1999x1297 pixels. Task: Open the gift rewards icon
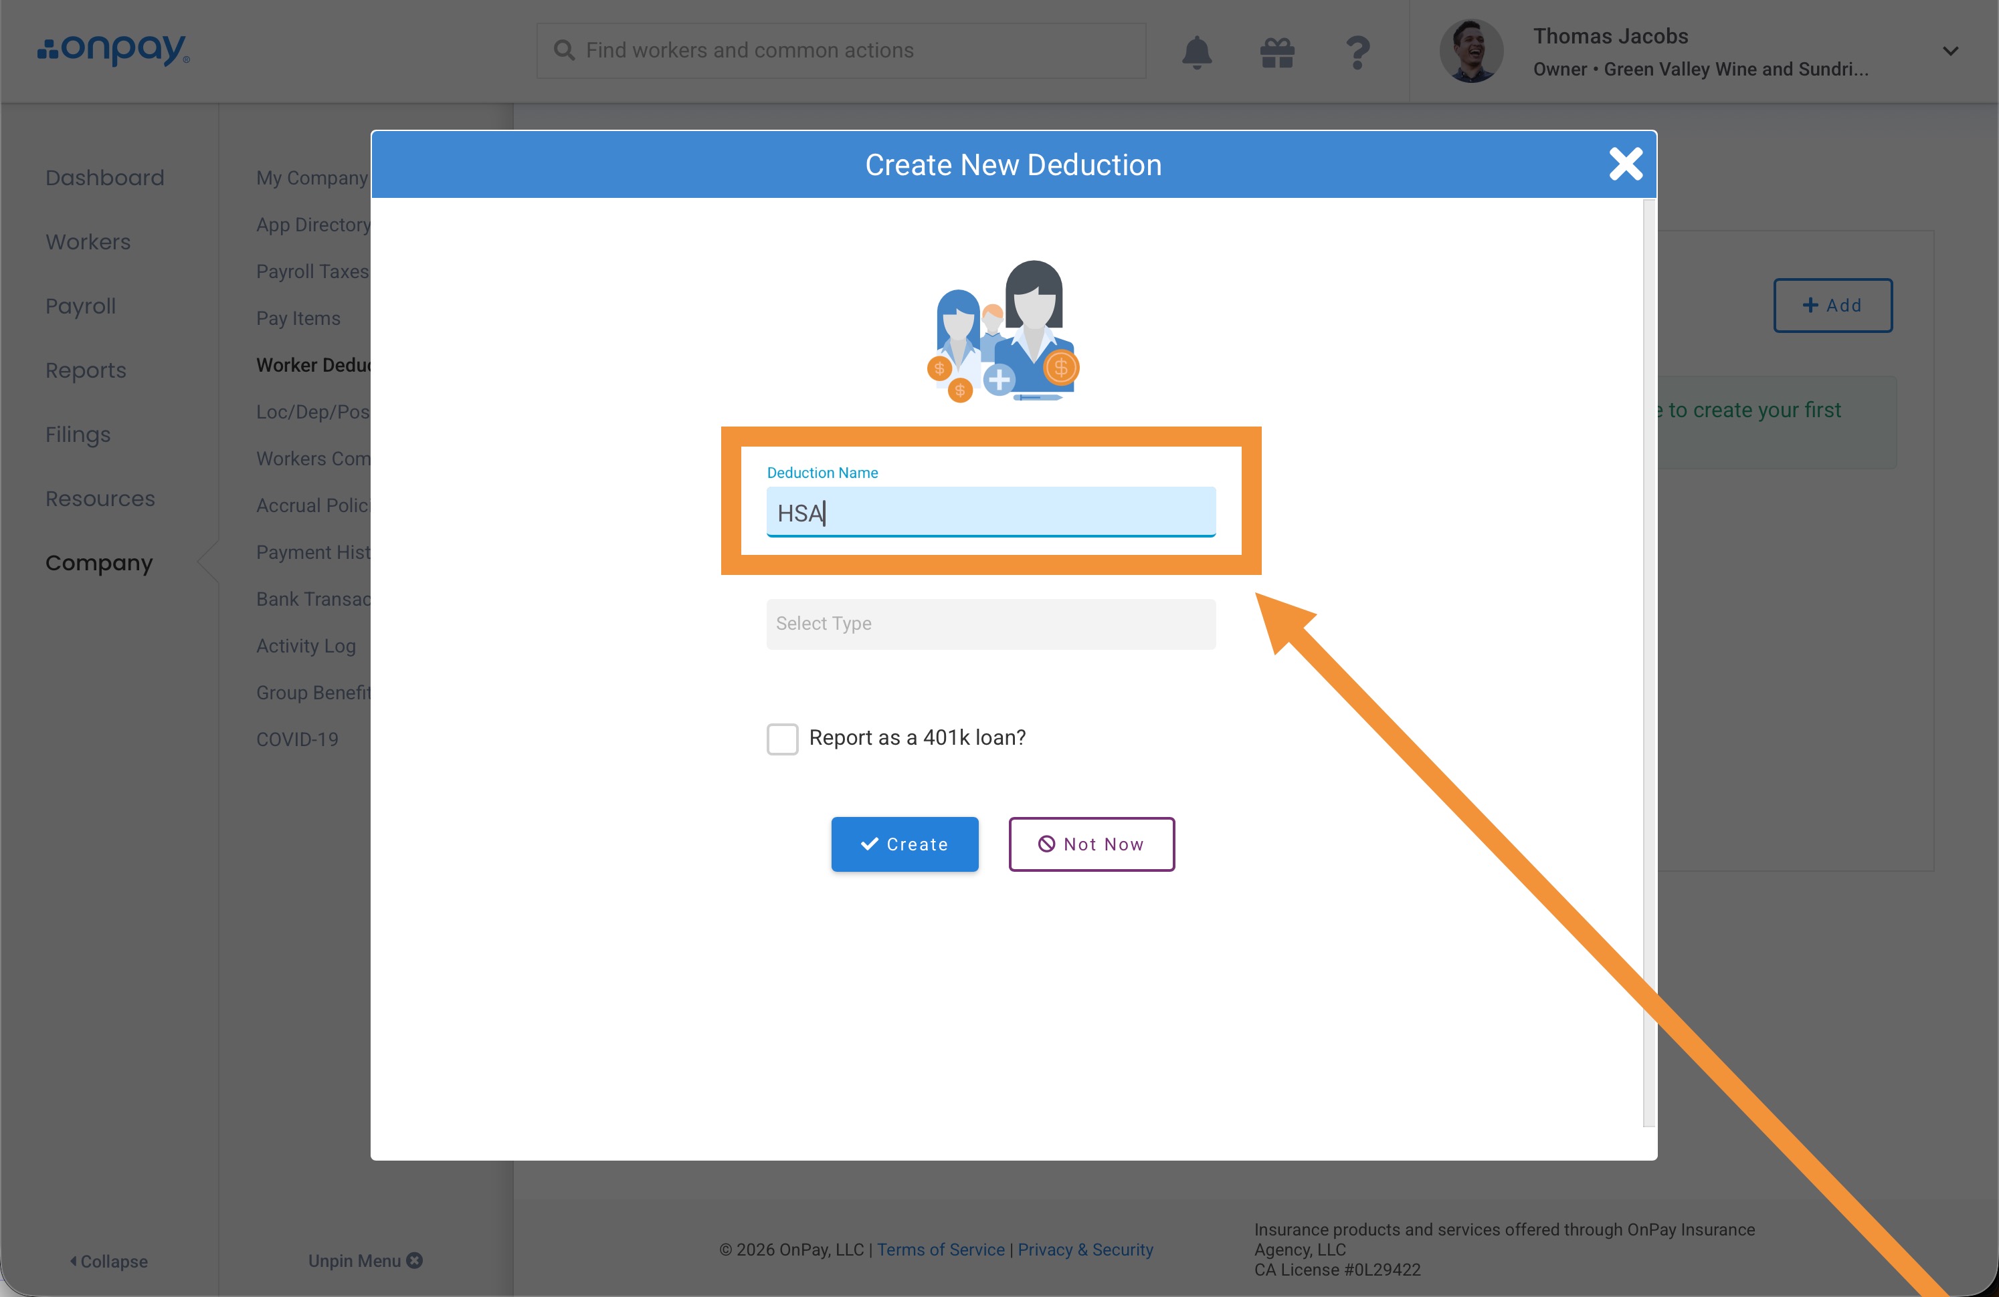1276,52
